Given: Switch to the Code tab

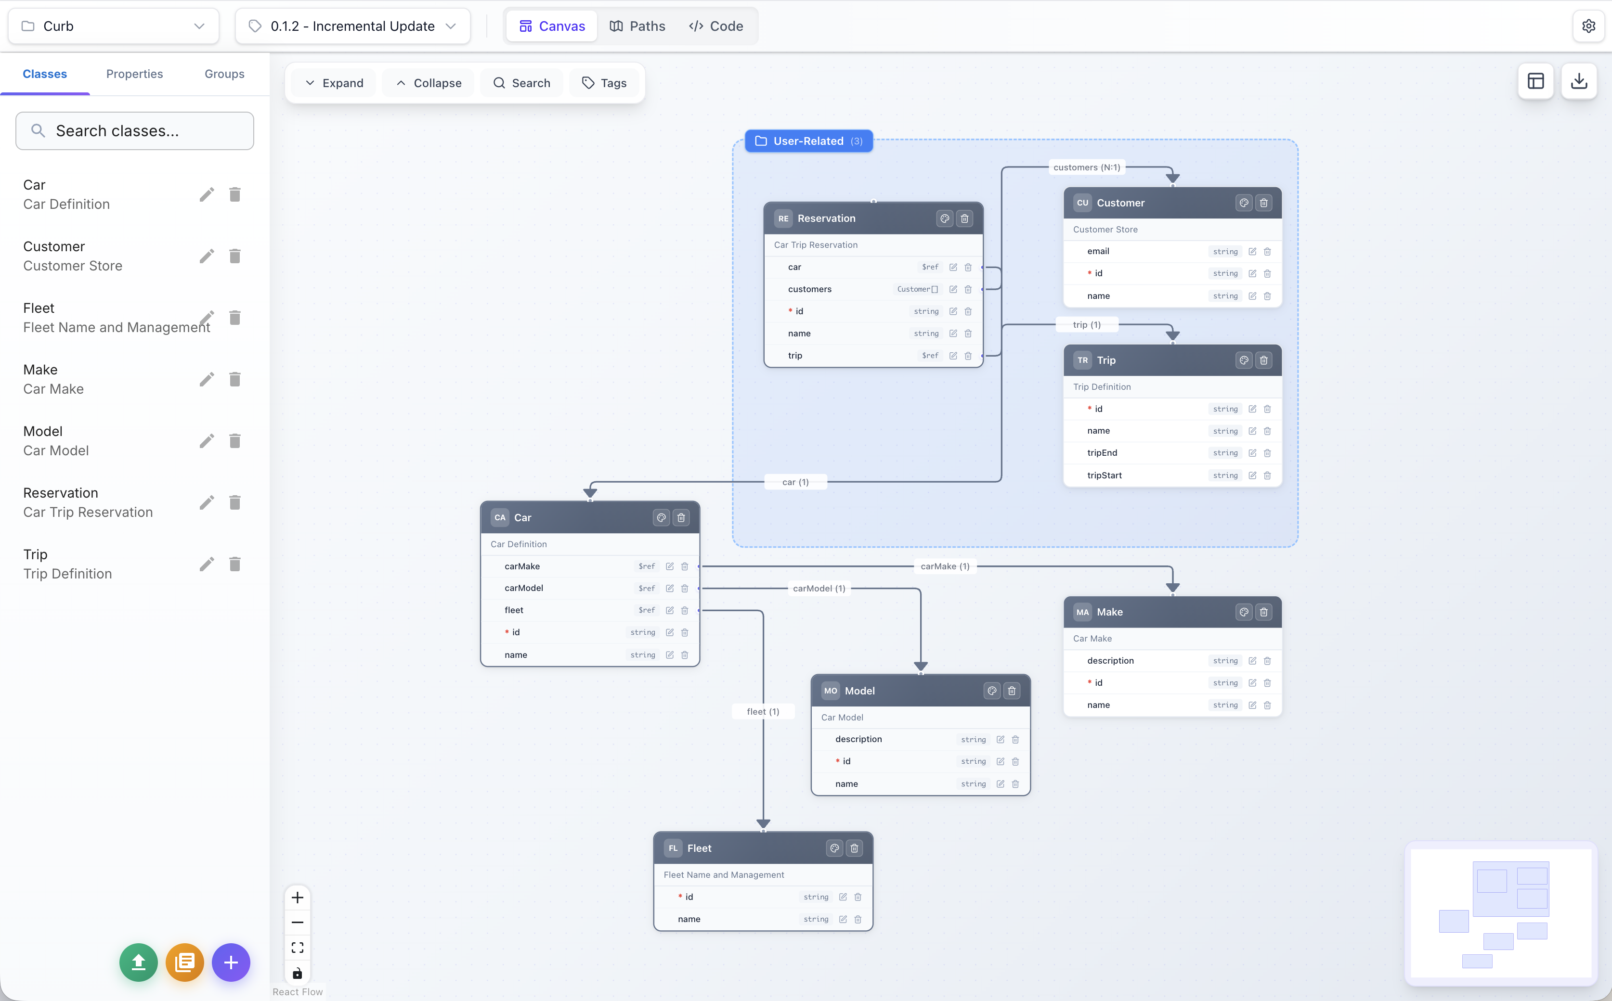Looking at the screenshot, I should click(x=715, y=26).
